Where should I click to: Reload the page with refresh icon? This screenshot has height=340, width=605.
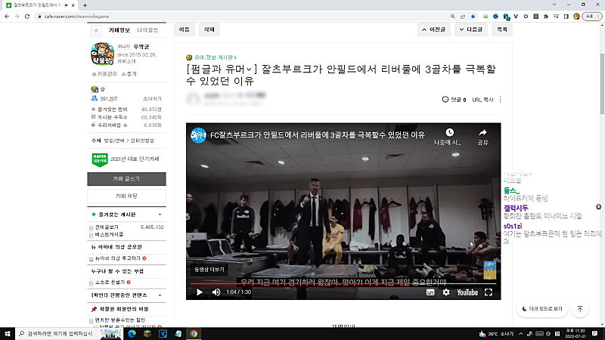[27, 16]
